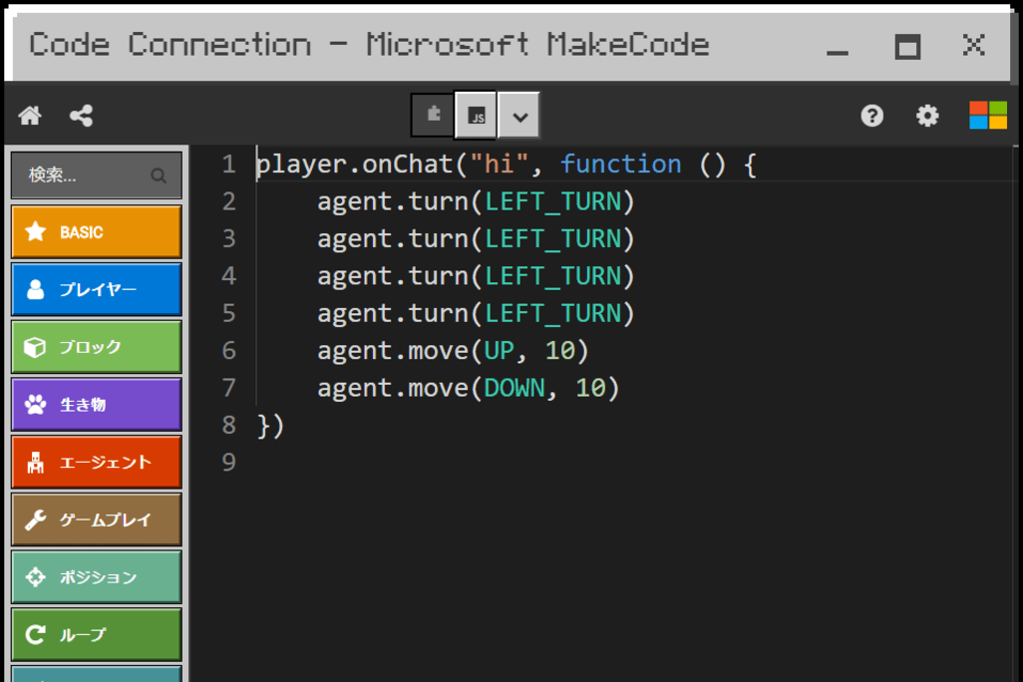Open the Settings gear menu
This screenshot has height=682, width=1023.
pyautogui.click(x=927, y=116)
